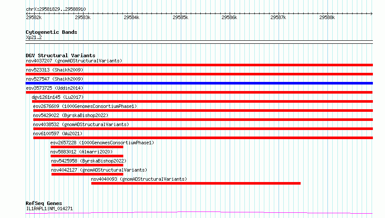Click the DGV Structural Variants heading
Viewport: 385px width, 218px height.
click(61, 55)
